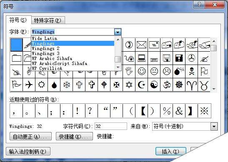This screenshot has height=162, width=228.
Task: Open the font dropdown arrow
Action: [x=118, y=32]
